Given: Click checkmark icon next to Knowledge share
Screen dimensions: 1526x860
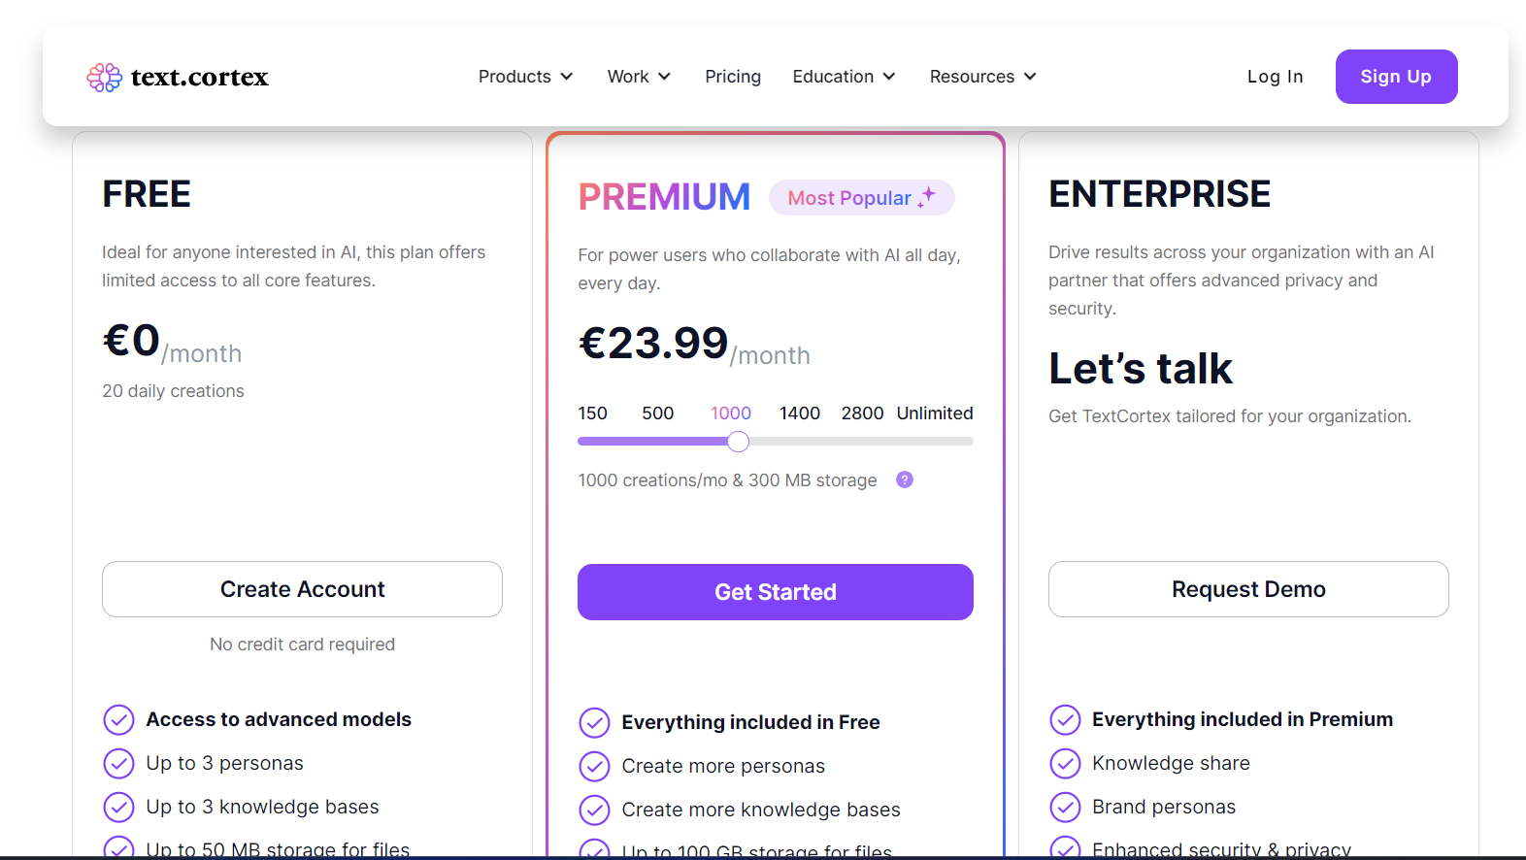Looking at the screenshot, I should click(1065, 764).
